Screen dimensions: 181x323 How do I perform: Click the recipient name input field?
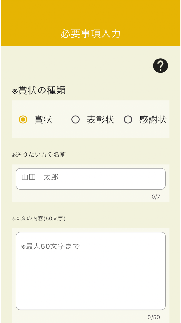click(x=90, y=178)
